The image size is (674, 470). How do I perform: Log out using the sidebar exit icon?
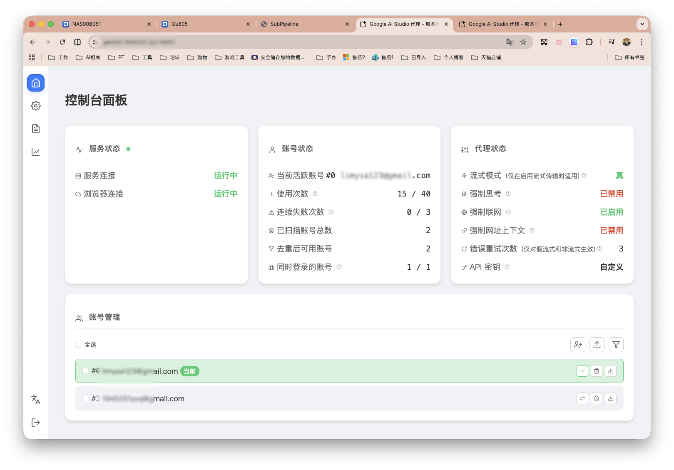click(36, 422)
